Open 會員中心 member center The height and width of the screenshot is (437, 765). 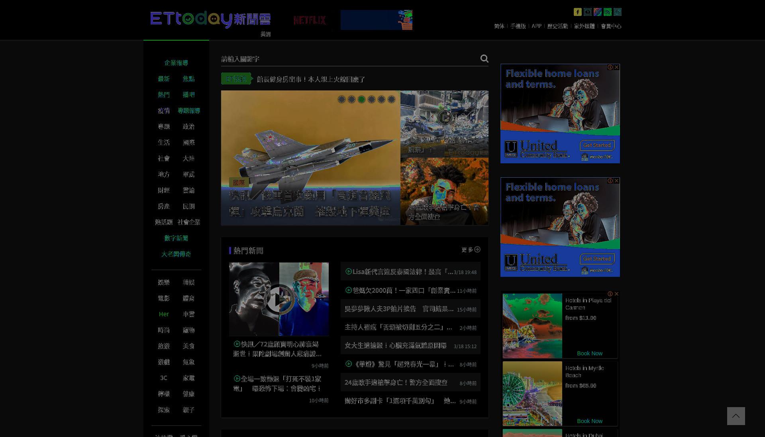click(x=611, y=26)
